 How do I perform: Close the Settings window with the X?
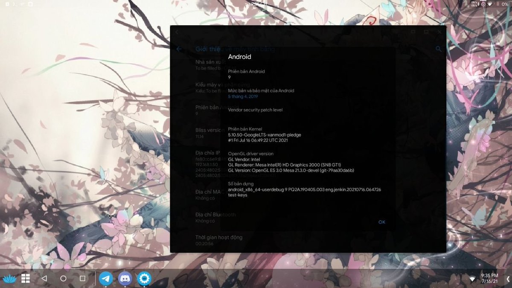click(x=439, y=32)
